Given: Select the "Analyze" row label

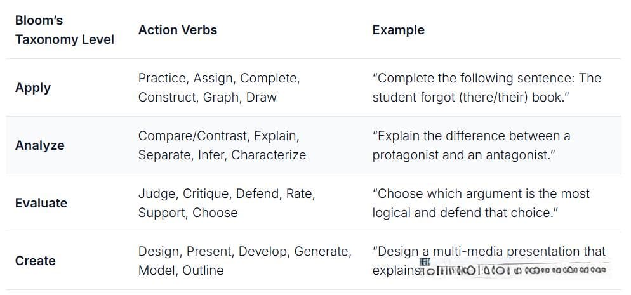Looking at the screenshot, I should click(39, 145).
